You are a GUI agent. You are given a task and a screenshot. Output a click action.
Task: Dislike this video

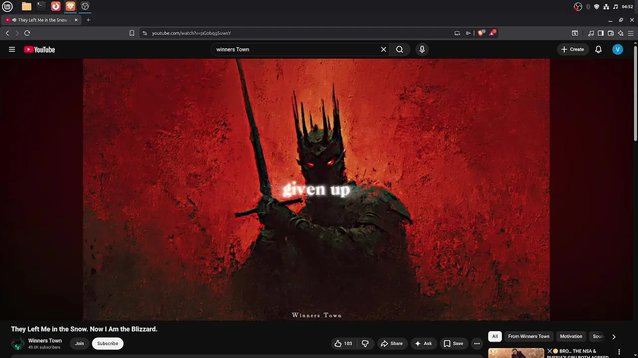tap(365, 344)
